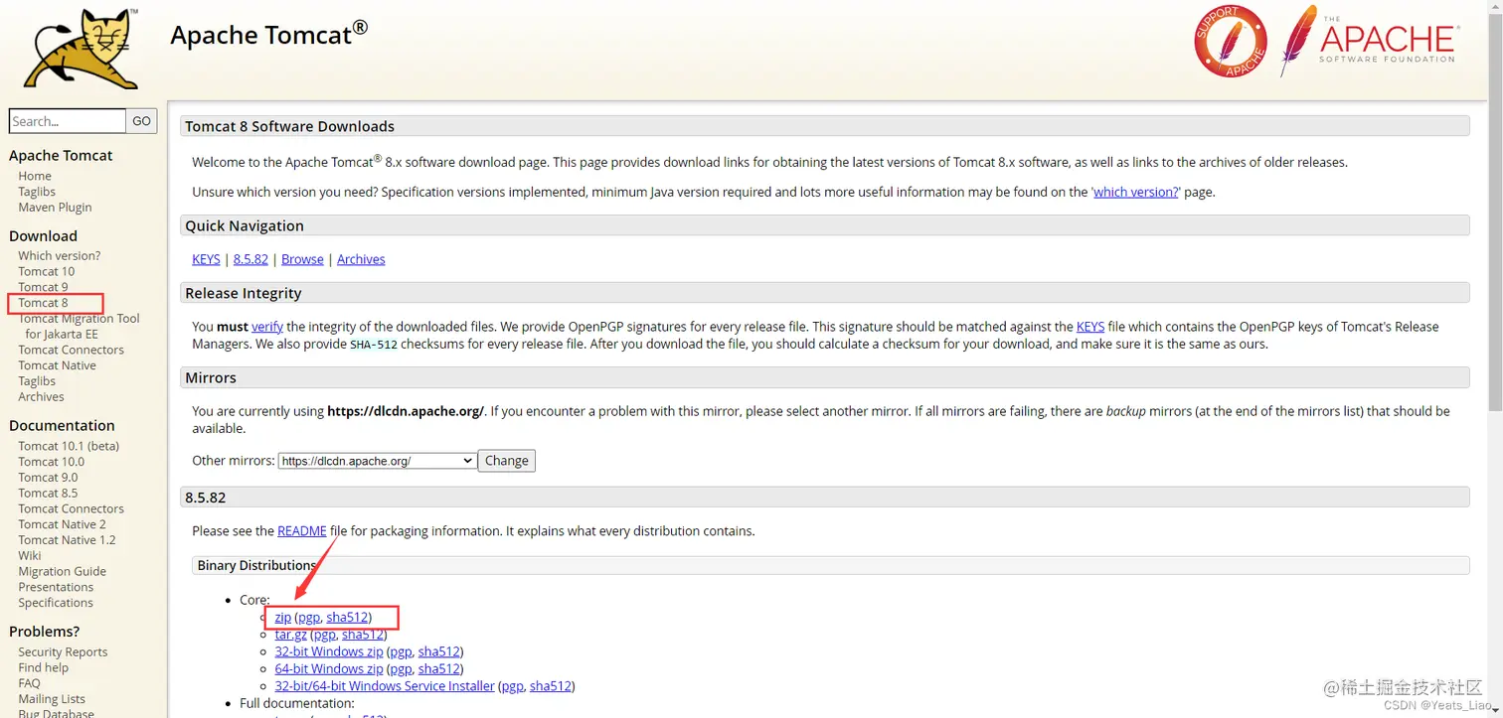Image resolution: width=1503 pixels, height=718 pixels.
Task: Click KEYS in Quick Navigation
Action: coord(206,259)
